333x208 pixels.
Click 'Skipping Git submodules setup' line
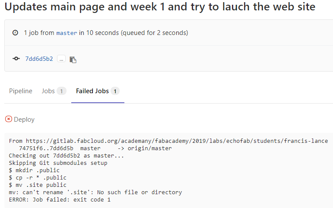[58, 163]
